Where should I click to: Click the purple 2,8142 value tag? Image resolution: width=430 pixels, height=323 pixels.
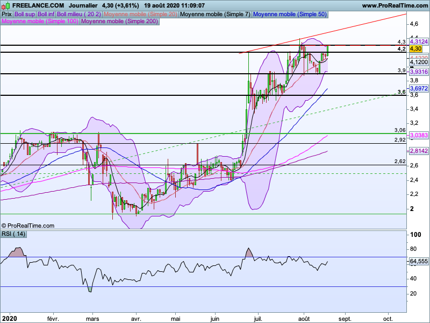pyautogui.click(x=419, y=151)
